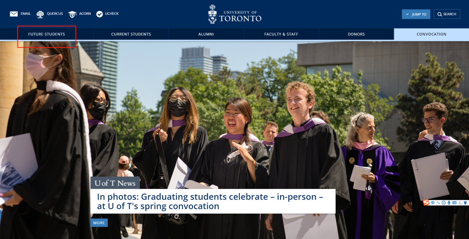Viewport: 469px width, 239px height.
Task: Open the Future Students menu
Action: point(46,34)
